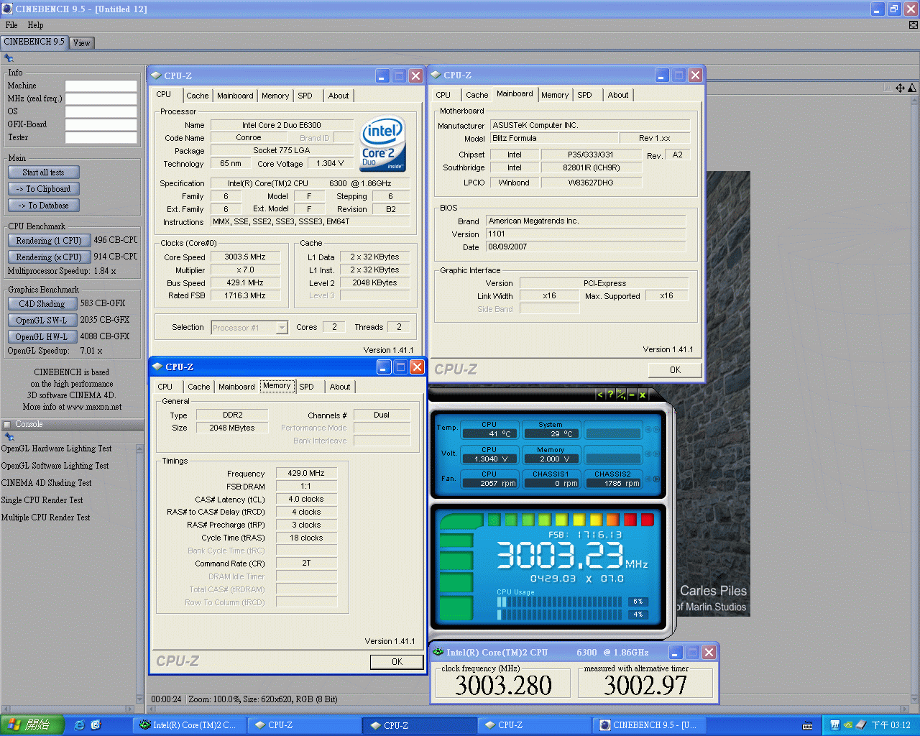
Task: Click the Intel(R) Core(TM)2 taskbar button
Action: [x=189, y=725]
